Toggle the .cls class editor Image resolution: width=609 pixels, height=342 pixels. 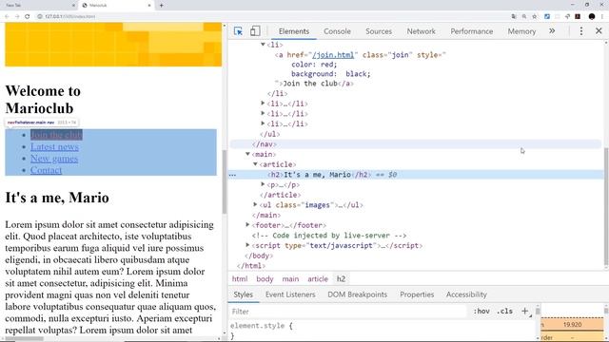(x=504, y=311)
